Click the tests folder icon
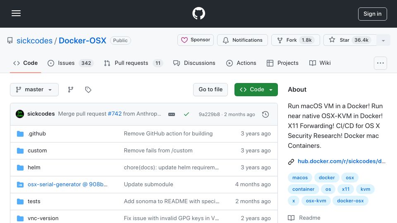Screen dimensions: 397x223 tap(20, 201)
